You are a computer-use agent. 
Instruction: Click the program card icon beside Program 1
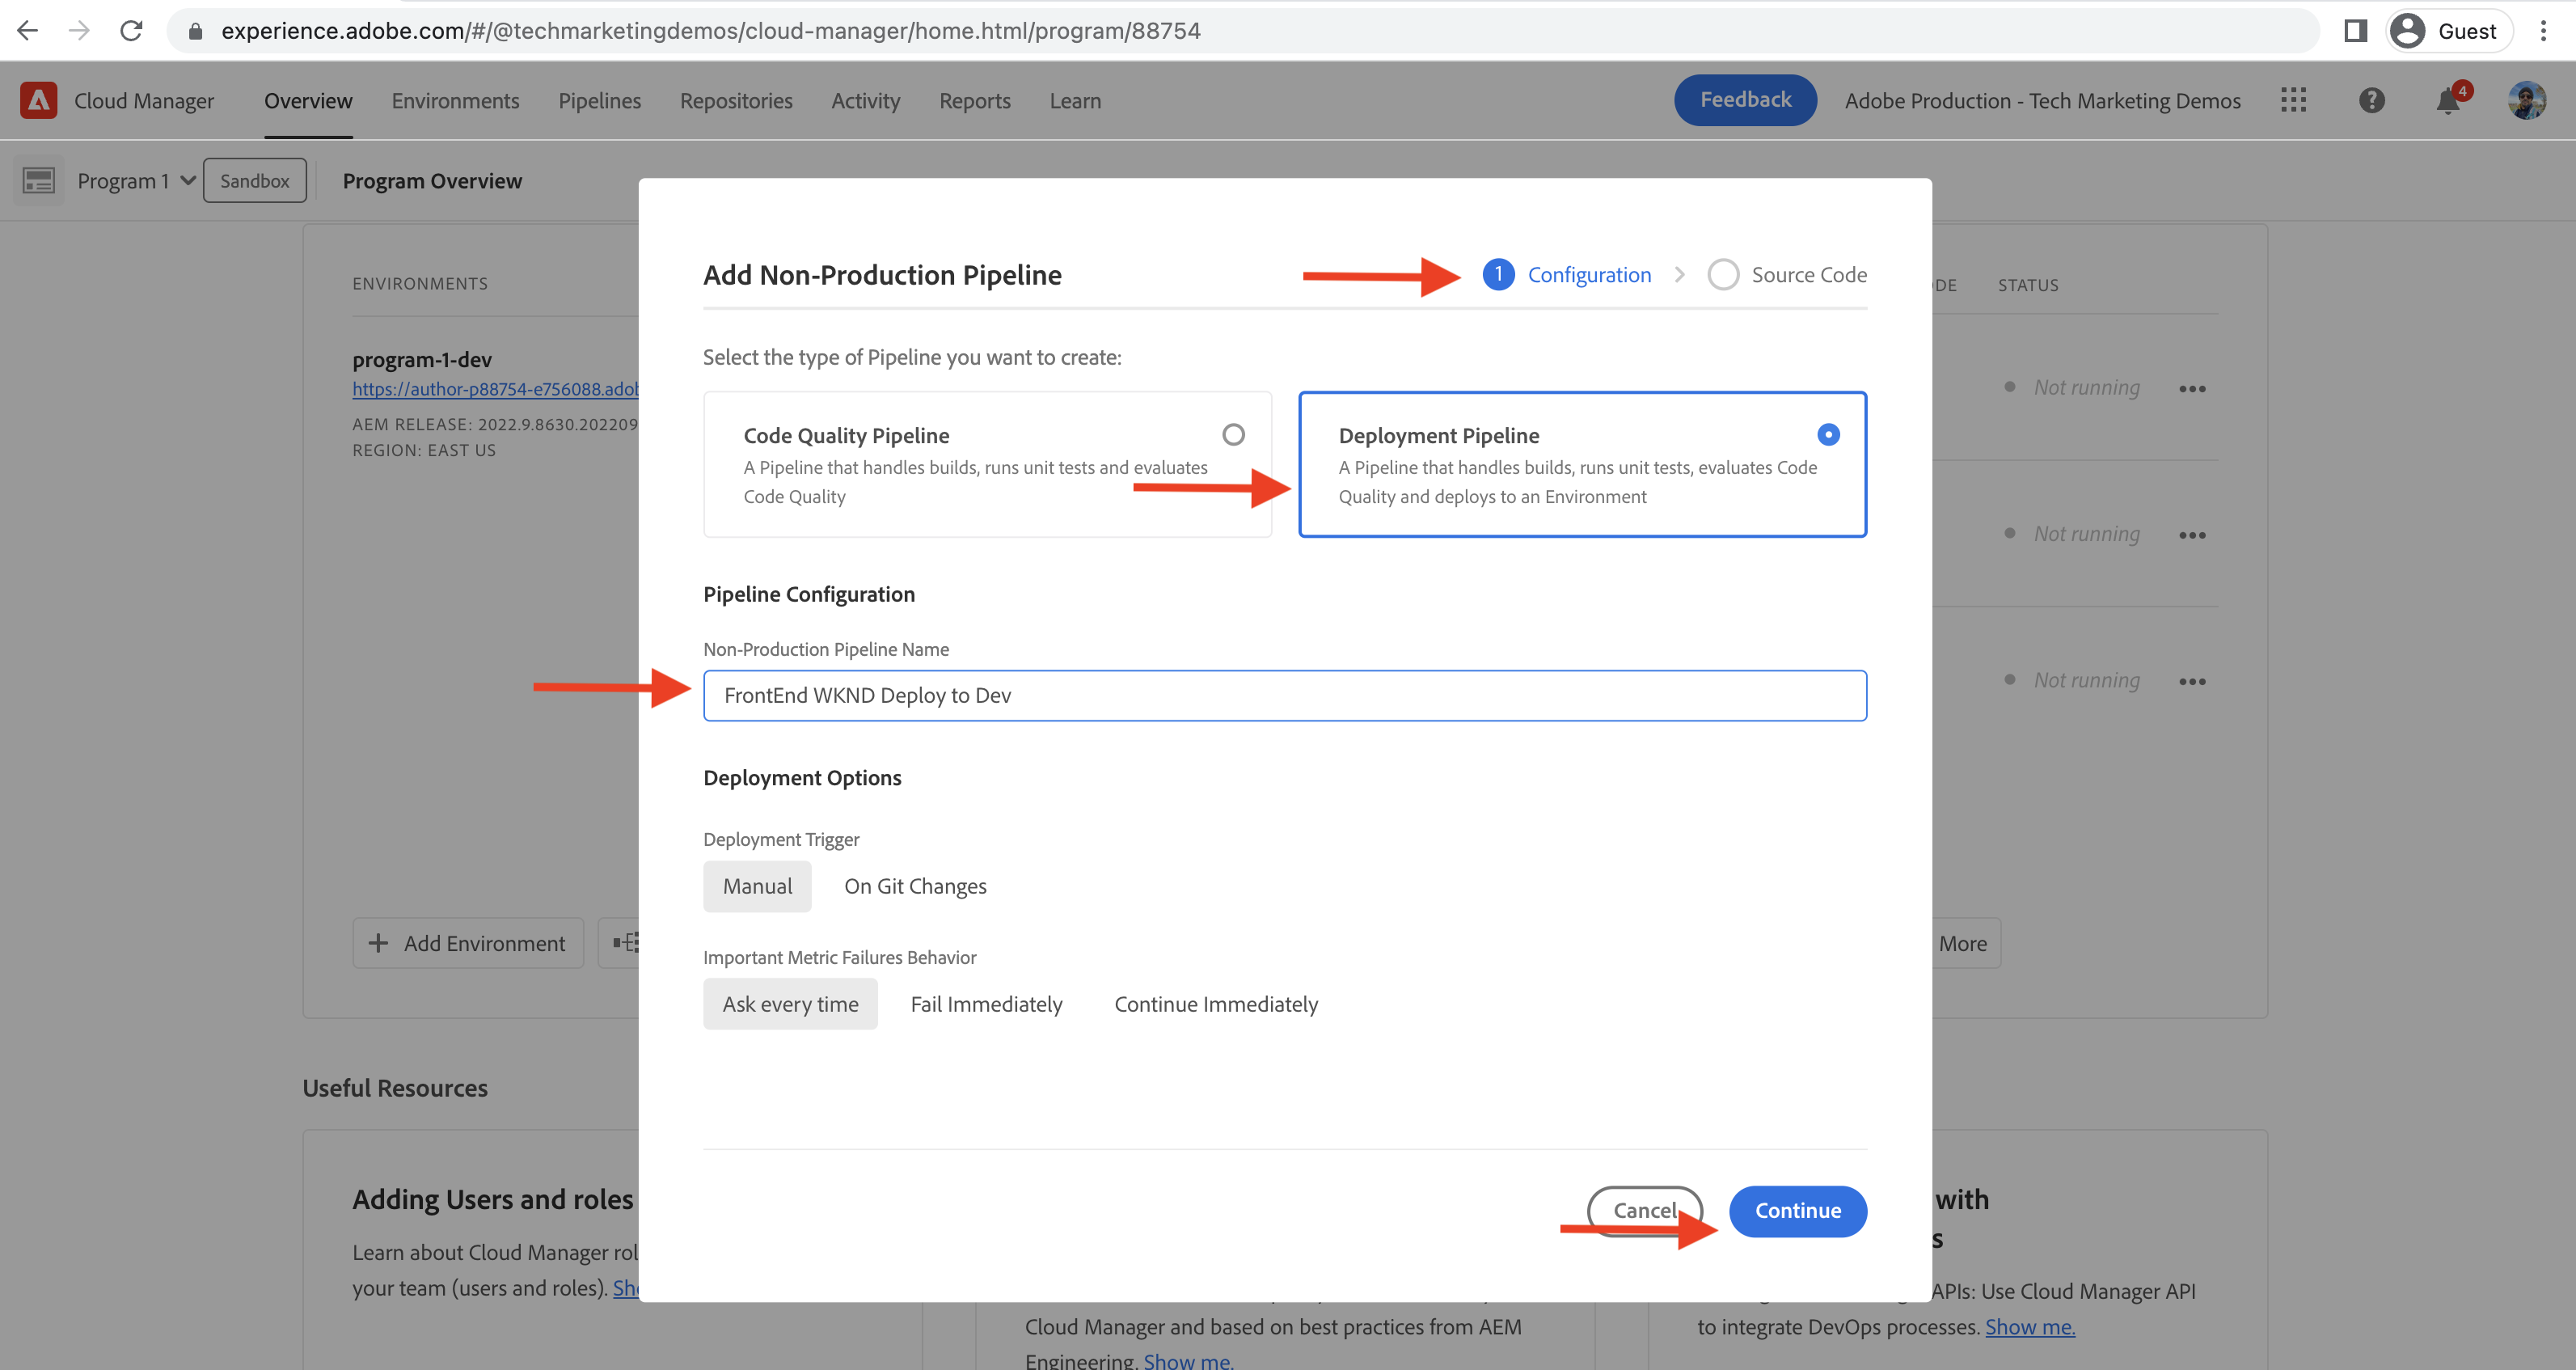[39, 181]
